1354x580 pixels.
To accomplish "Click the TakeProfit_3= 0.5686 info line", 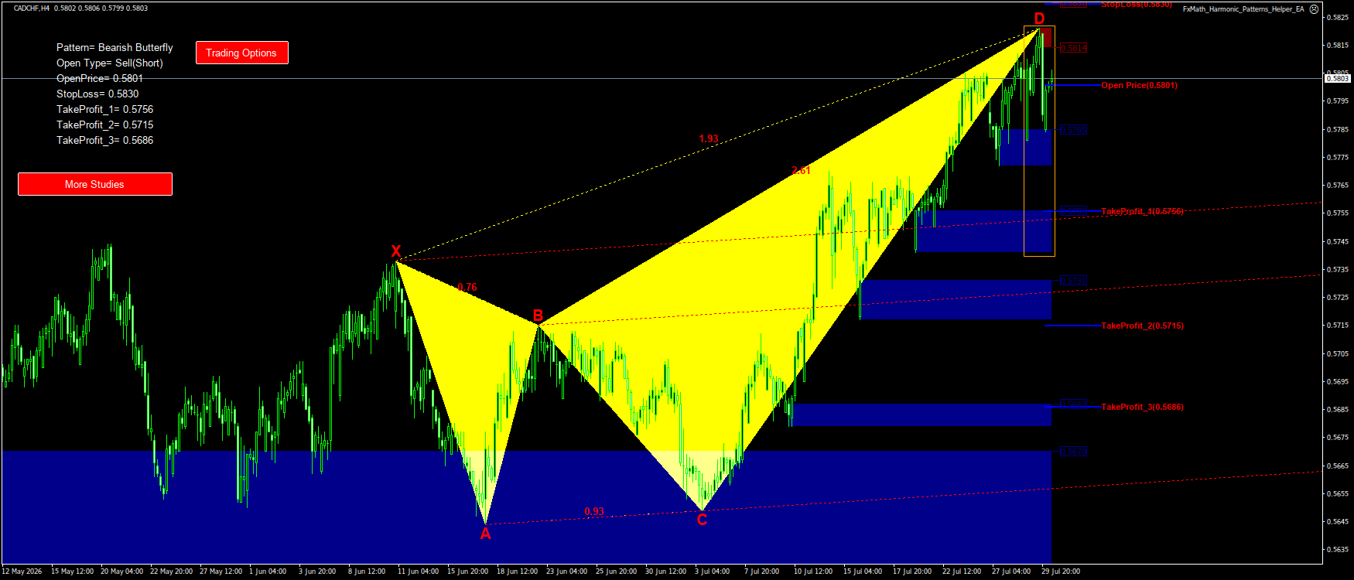I will (105, 140).
